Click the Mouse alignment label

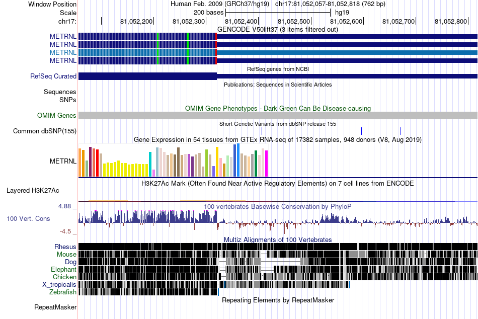(x=66, y=255)
